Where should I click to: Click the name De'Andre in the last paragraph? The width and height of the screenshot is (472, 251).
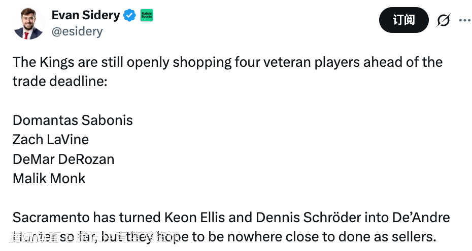tap(421, 218)
